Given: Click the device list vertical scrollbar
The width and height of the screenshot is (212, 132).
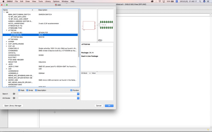Looking at the screenshot, I should coord(79,33).
